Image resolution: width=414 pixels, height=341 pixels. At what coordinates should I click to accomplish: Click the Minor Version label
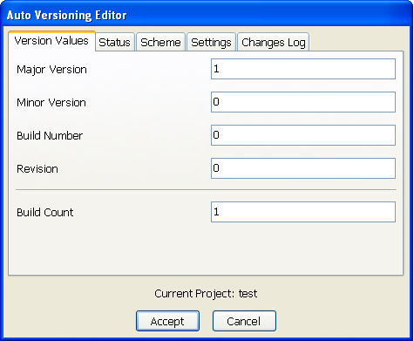click(x=51, y=103)
